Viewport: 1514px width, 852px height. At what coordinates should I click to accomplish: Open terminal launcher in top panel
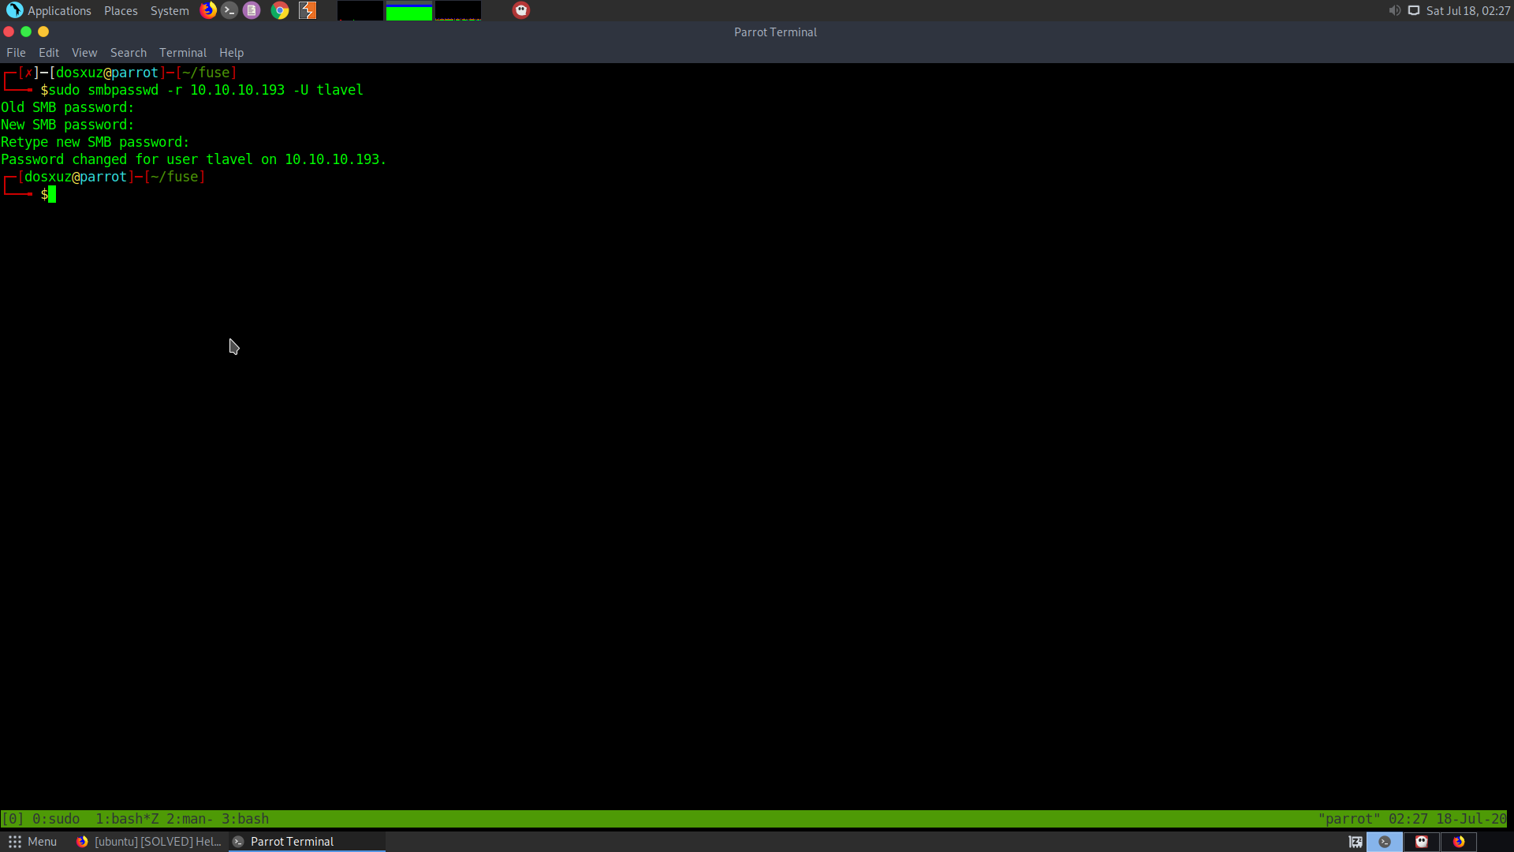(x=229, y=10)
